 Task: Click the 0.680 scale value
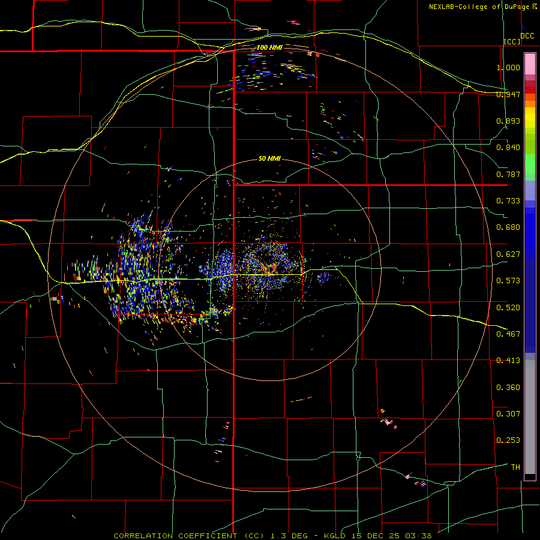508,227
